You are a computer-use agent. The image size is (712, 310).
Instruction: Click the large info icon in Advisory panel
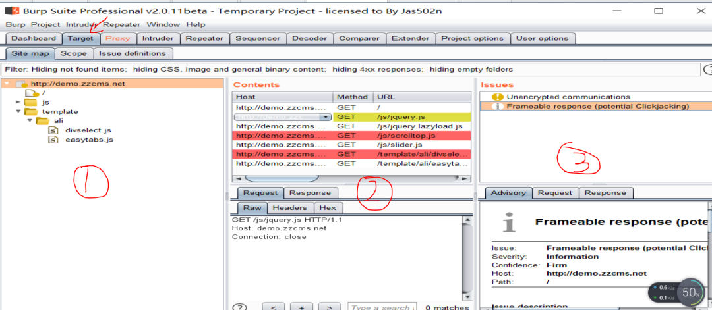point(510,222)
